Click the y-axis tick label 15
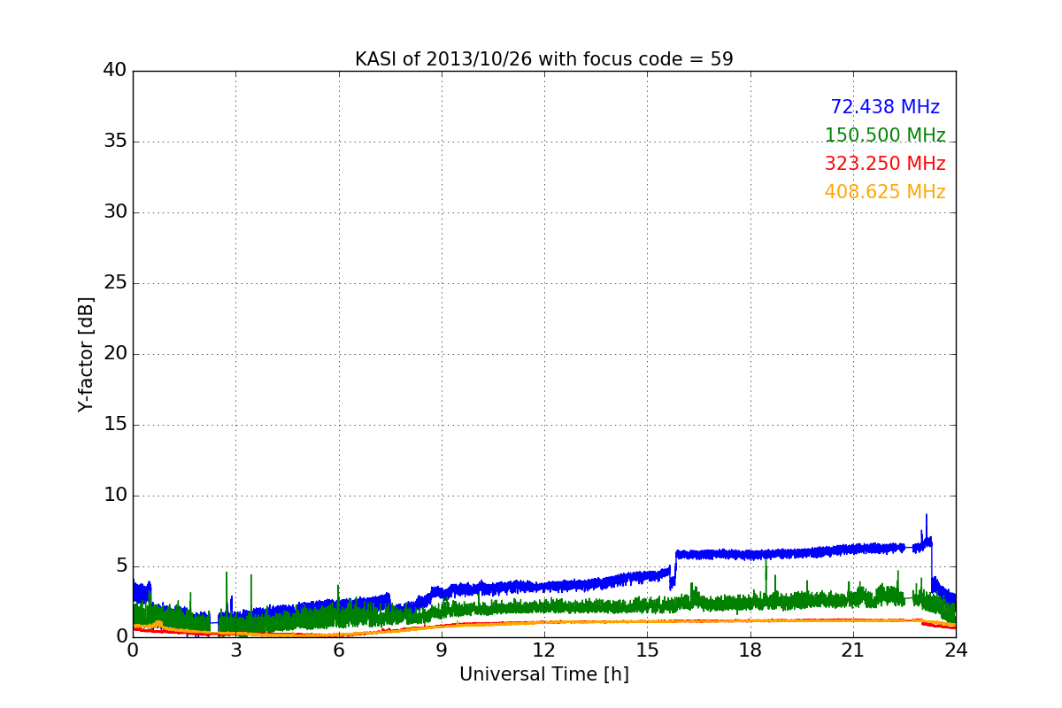This screenshot has height=708, width=1062. pyautogui.click(x=115, y=425)
